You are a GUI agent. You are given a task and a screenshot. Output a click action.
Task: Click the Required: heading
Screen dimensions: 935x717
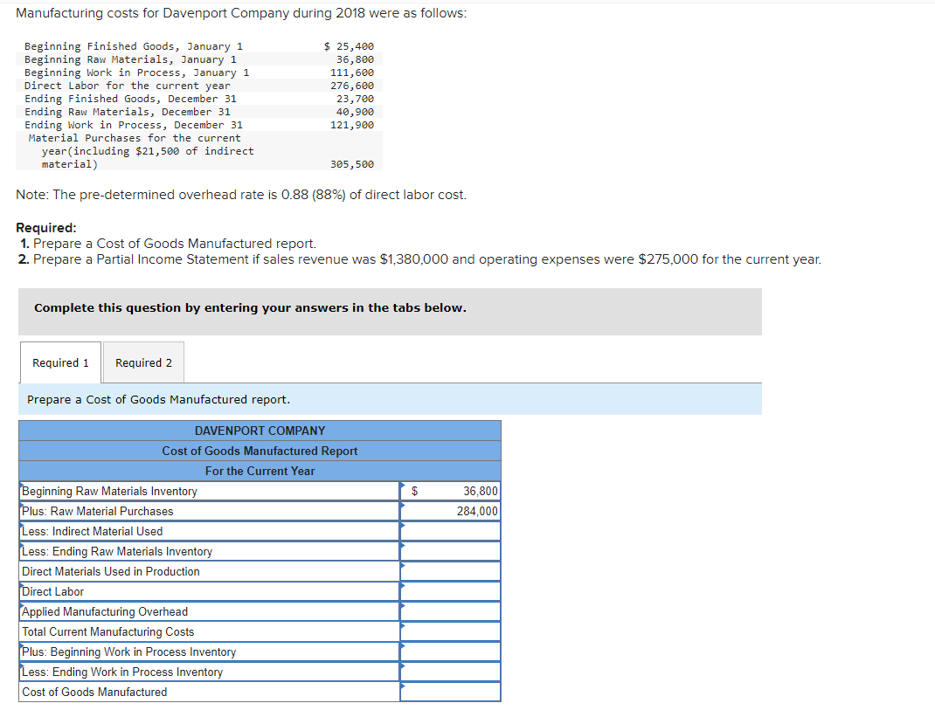point(46,228)
